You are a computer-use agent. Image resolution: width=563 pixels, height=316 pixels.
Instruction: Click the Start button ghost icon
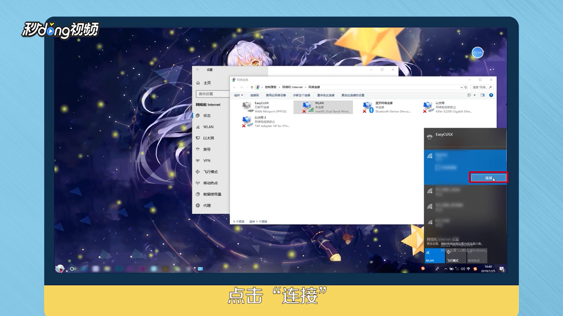(x=60, y=268)
